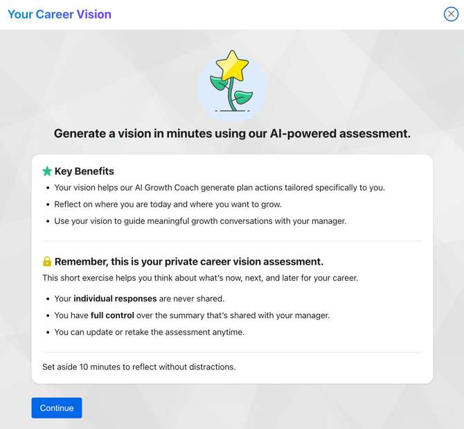Click the AI Growth Coach benefit bullet
The image size is (464, 429).
219,188
